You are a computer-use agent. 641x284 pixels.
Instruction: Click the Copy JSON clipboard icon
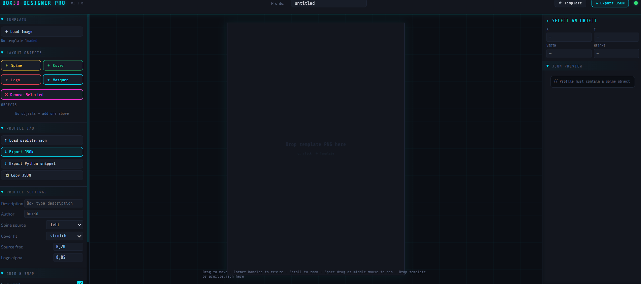(x=7, y=175)
